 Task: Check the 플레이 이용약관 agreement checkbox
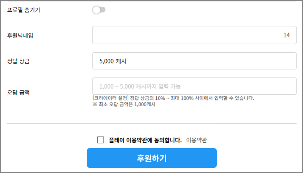point(101,140)
